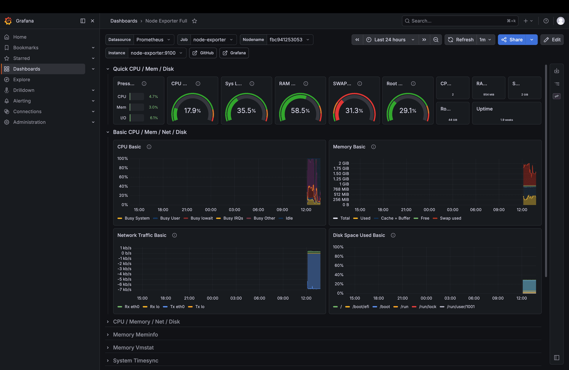Image resolution: width=569 pixels, height=370 pixels.
Task: Click the export download icon on right rail
Action: [x=557, y=71]
